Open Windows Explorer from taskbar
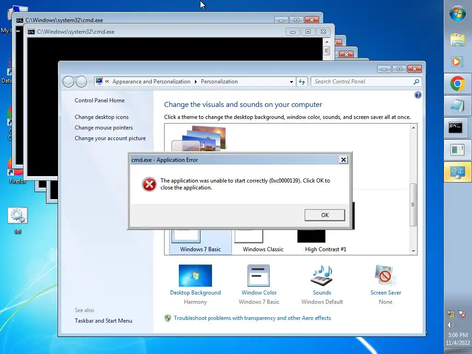The image size is (472, 354). (x=458, y=40)
